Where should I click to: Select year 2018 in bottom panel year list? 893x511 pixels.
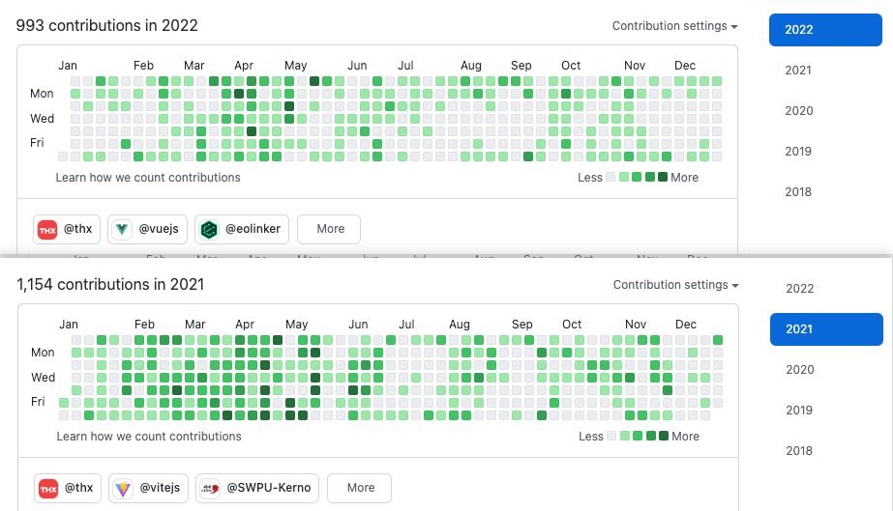tap(799, 451)
